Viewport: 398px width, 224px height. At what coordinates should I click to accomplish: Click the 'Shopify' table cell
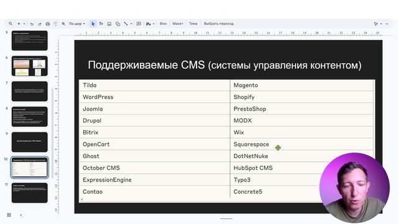coord(302,97)
